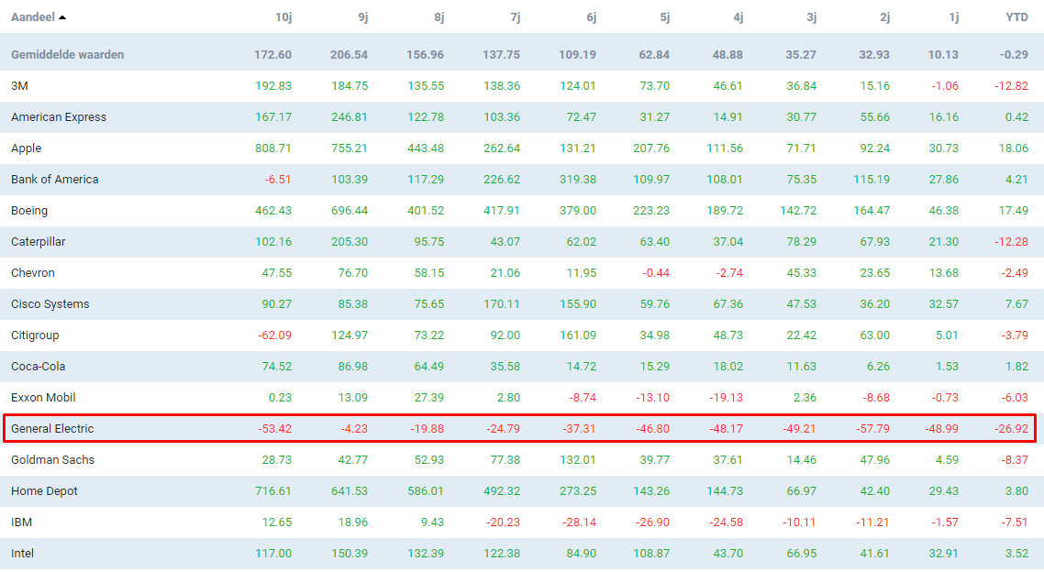
Task: Click Citigroup's 10j value -62.09
Action: tap(275, 335)
